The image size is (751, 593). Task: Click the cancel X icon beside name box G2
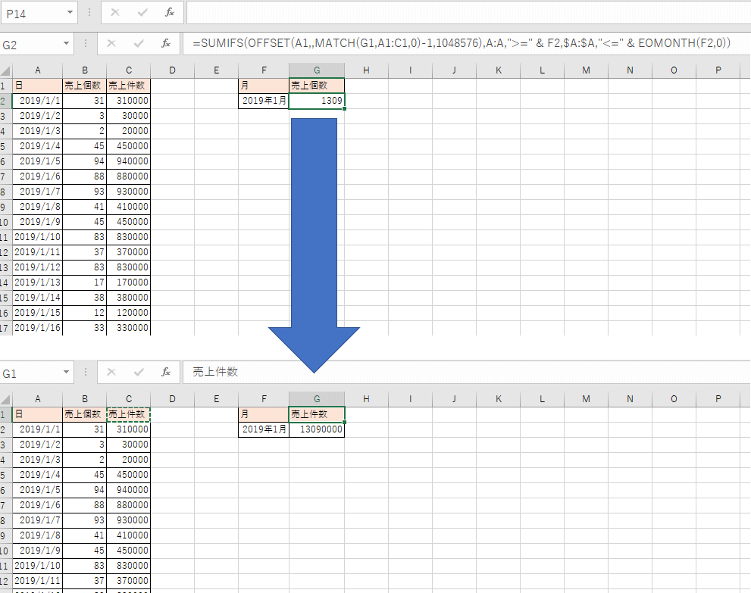[x=111, y=44]
